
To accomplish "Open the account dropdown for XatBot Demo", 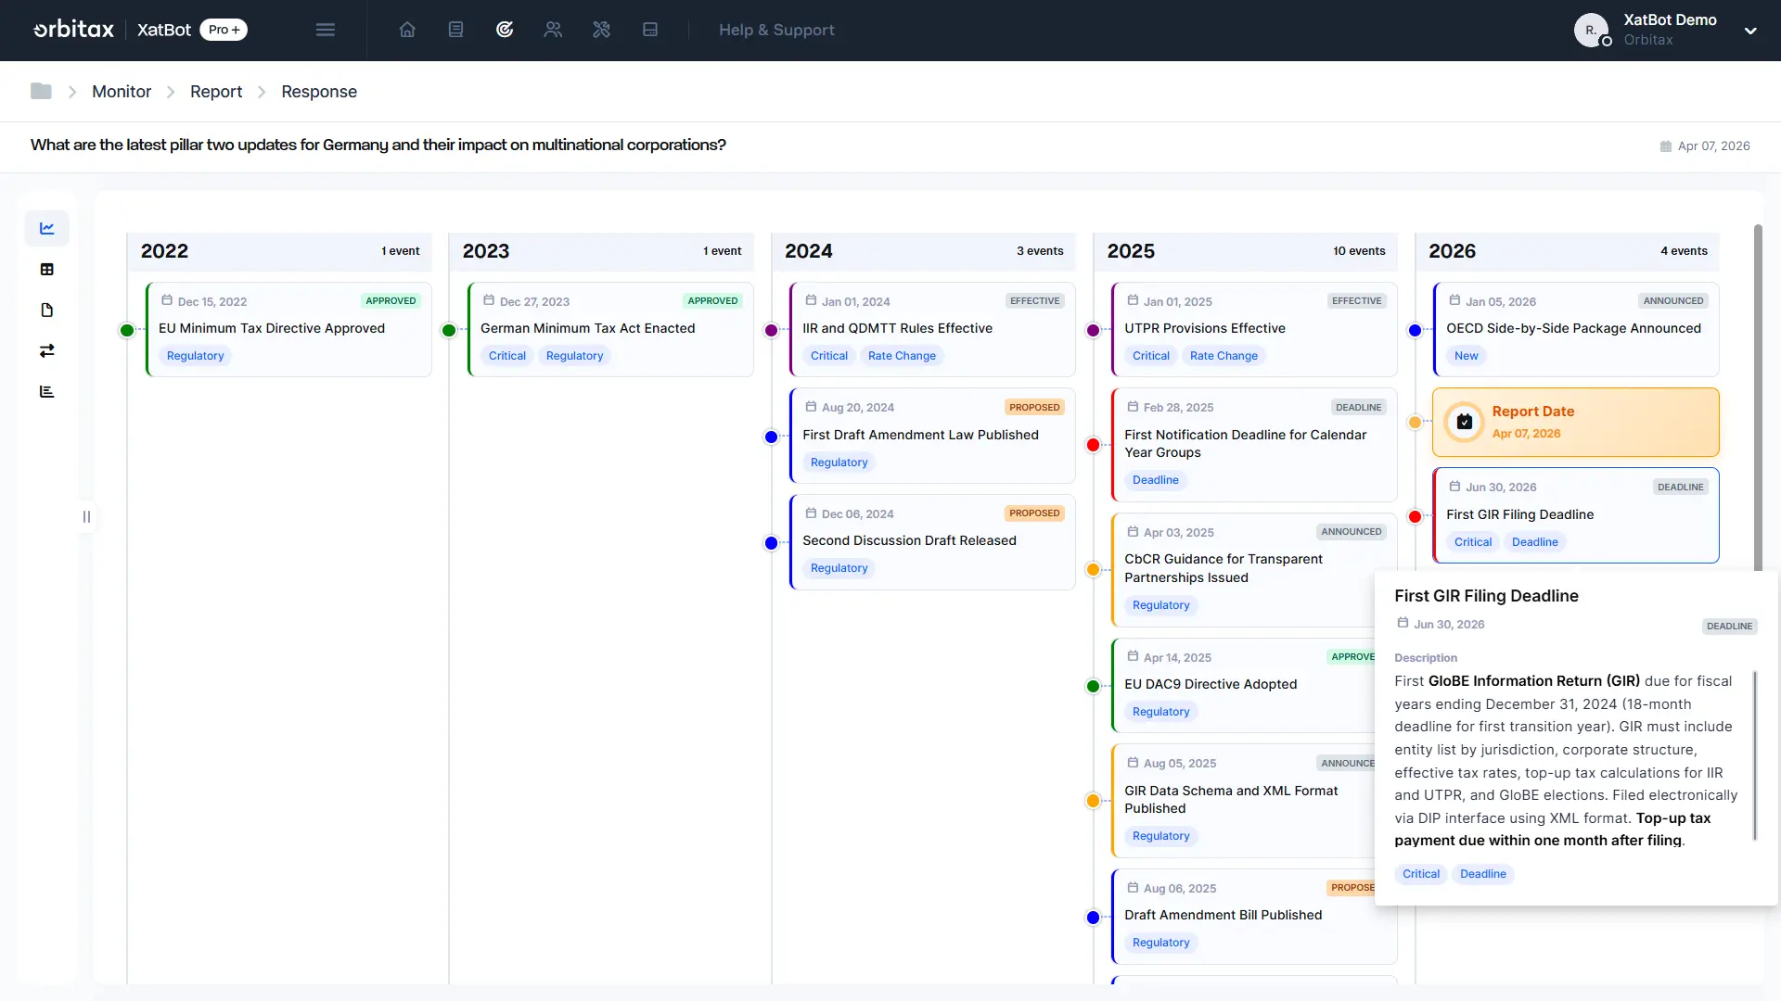I will point(1751,31).
